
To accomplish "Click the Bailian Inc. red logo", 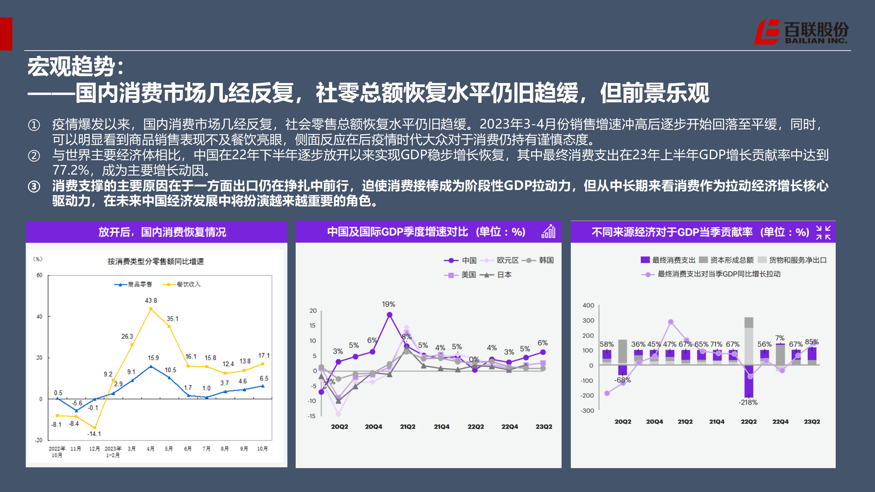I will coord(767,32).
